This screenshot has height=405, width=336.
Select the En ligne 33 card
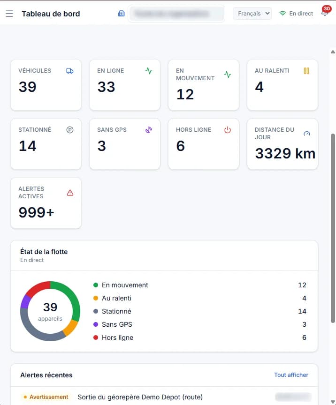click(125, 85)
